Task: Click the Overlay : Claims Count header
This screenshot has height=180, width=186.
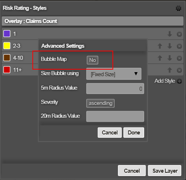Action: (92, 21)
